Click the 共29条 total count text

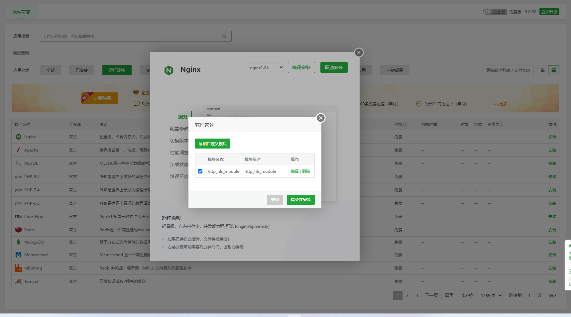point(467,295)
